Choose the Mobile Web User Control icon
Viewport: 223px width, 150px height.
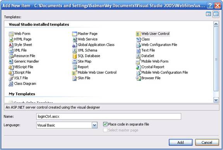click(x=74, y=73)
